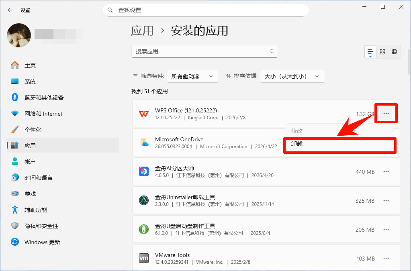Click the 金舟Uninstaller卸载工具 app icon
411x271 pixels.
[144, 200]
